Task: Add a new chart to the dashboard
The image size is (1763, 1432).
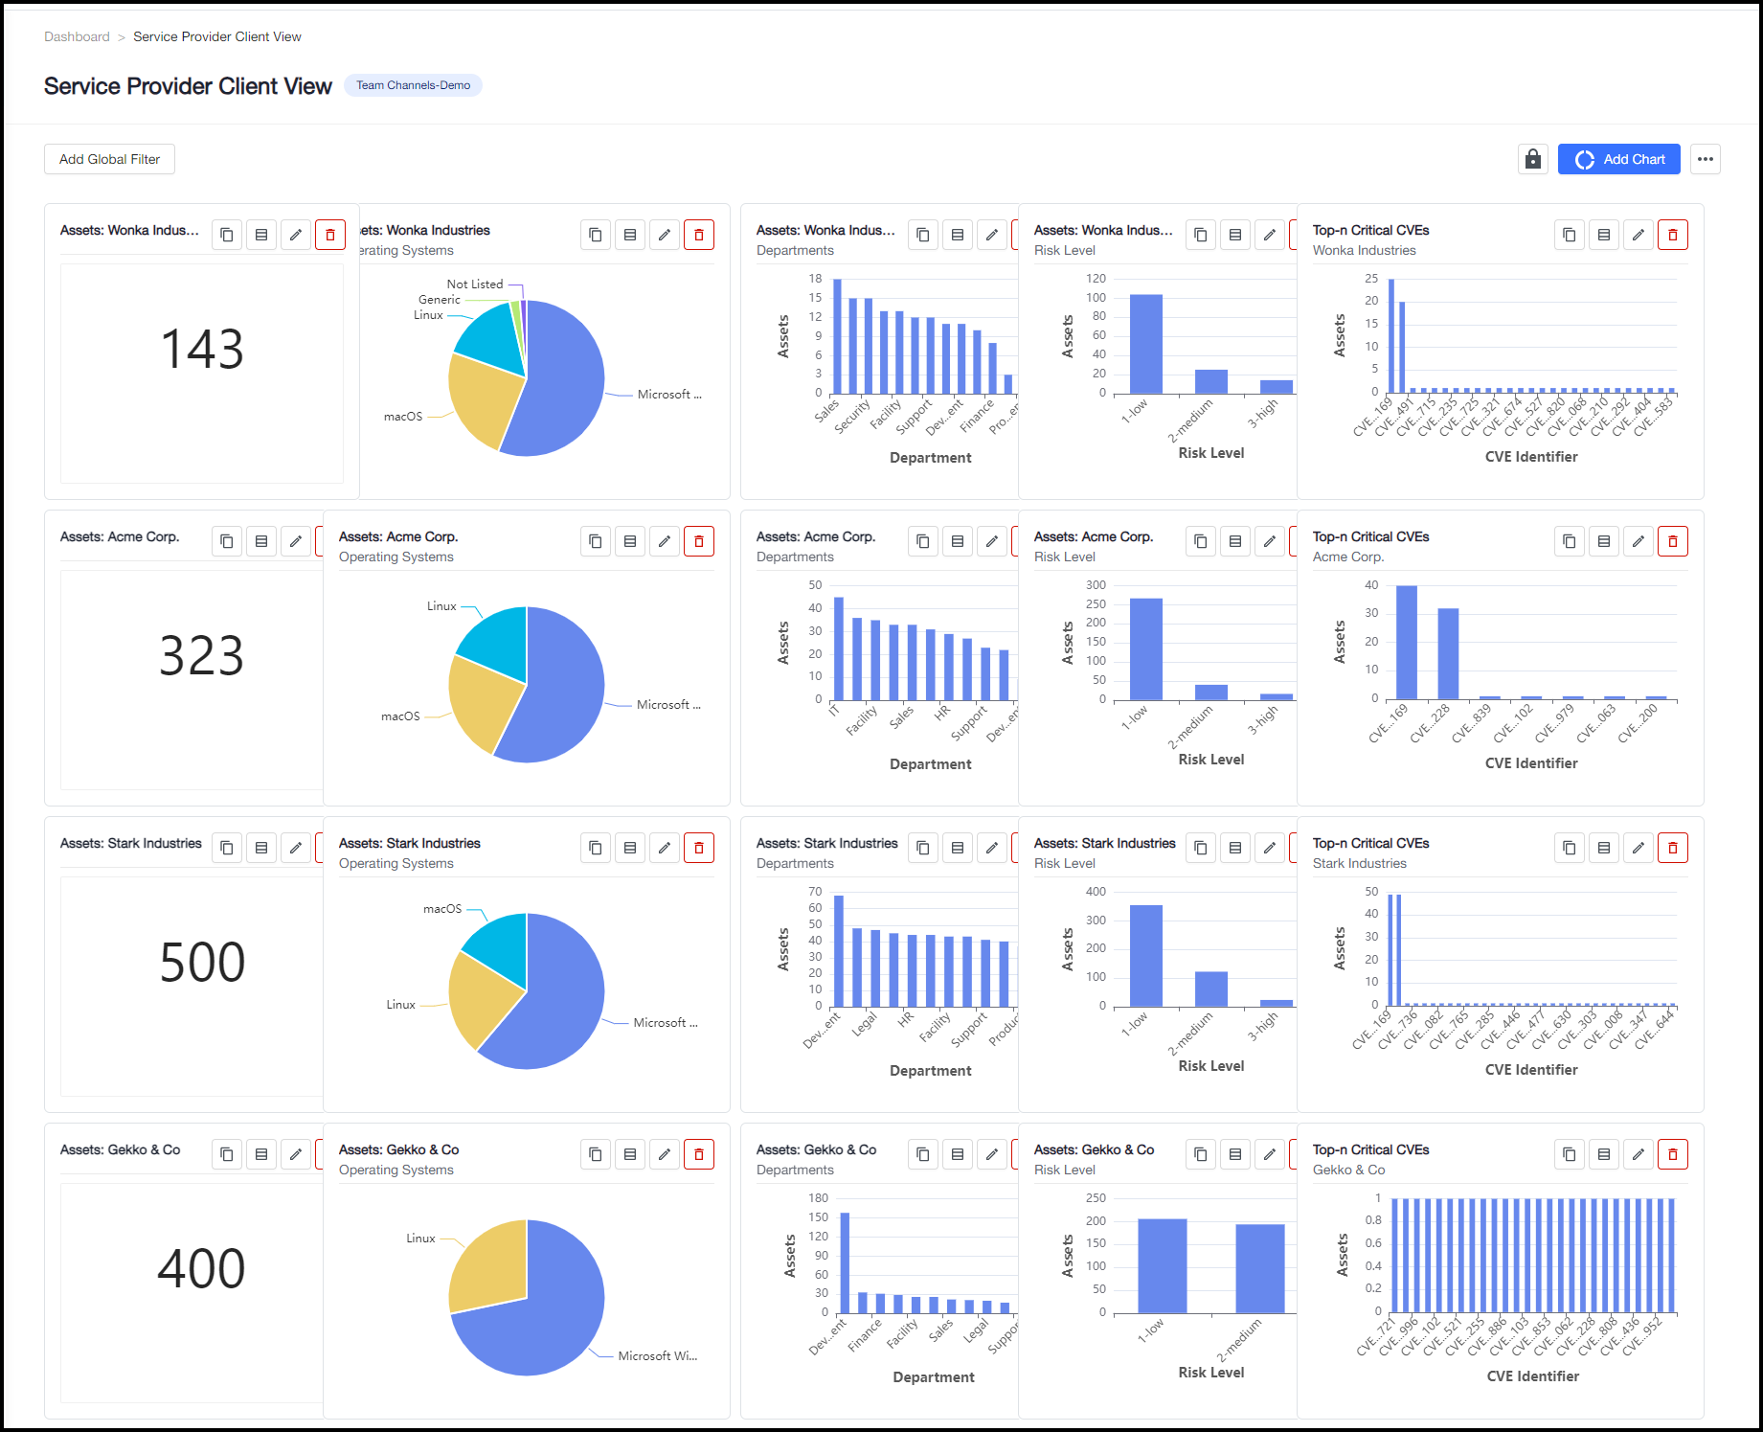Action: click(1619, 159)
